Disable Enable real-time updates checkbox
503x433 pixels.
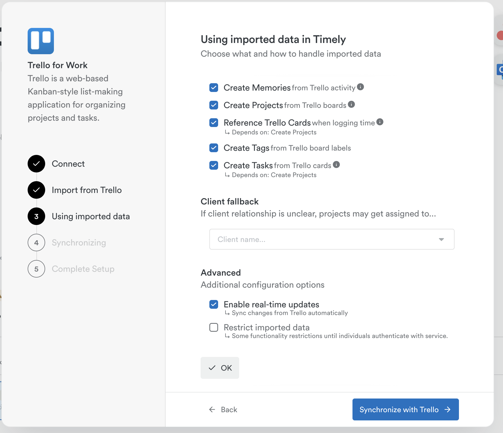[214, 304]
